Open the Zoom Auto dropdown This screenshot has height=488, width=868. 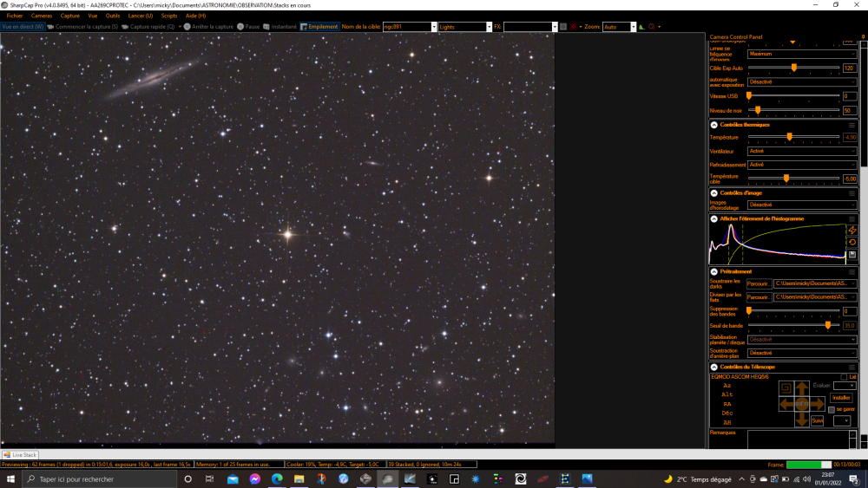coord(620,27)
